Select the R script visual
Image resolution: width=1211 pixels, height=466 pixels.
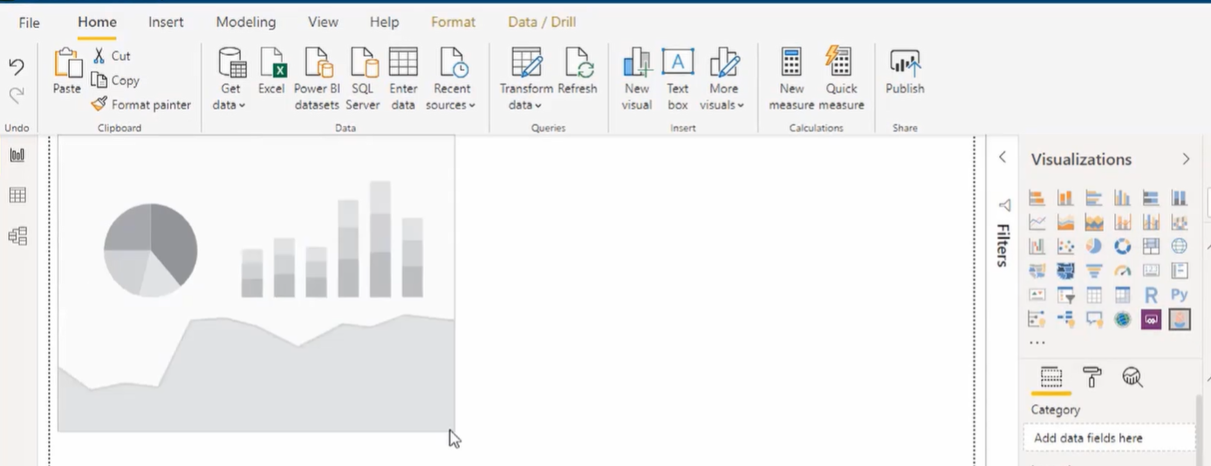(1151, 295)
